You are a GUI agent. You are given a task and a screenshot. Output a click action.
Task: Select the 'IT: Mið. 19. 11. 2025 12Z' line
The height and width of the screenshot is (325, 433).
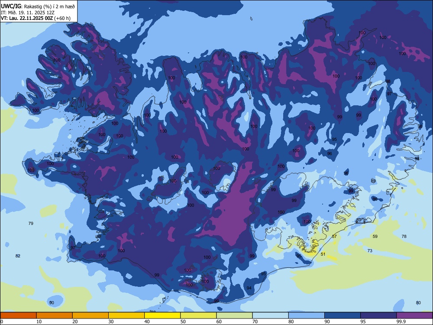[28, 13]
